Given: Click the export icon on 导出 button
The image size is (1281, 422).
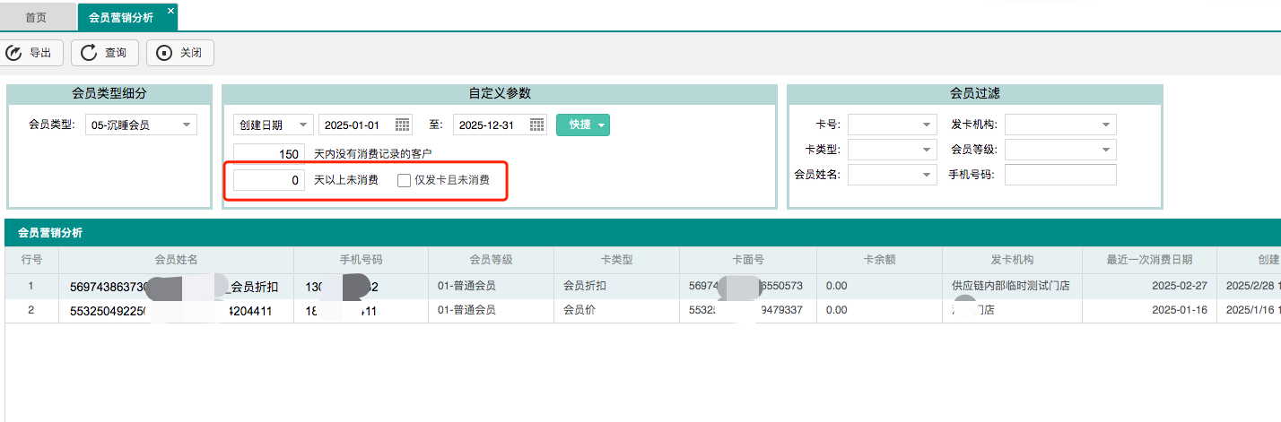Looking at the screenshot, I should coord(13,53).
